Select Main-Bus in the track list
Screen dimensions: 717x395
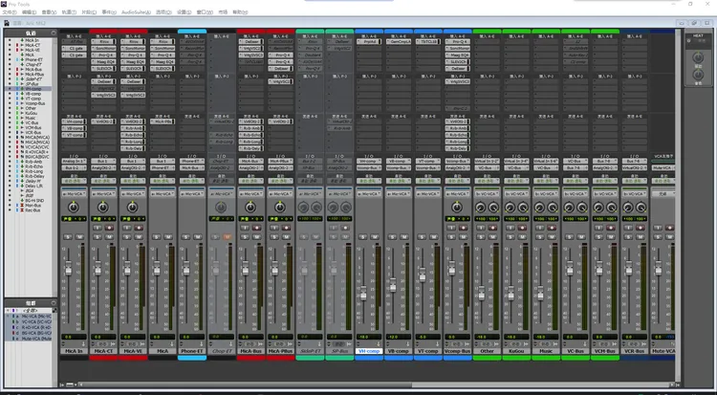coord(33,205)
